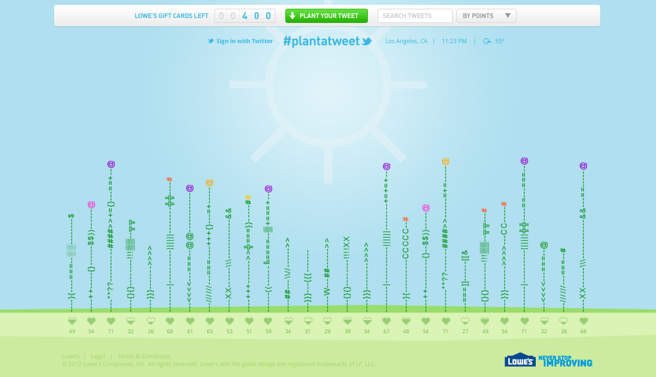Click Sign in with Twitter link
Screen dimensions: 656x377
[240, 41]
